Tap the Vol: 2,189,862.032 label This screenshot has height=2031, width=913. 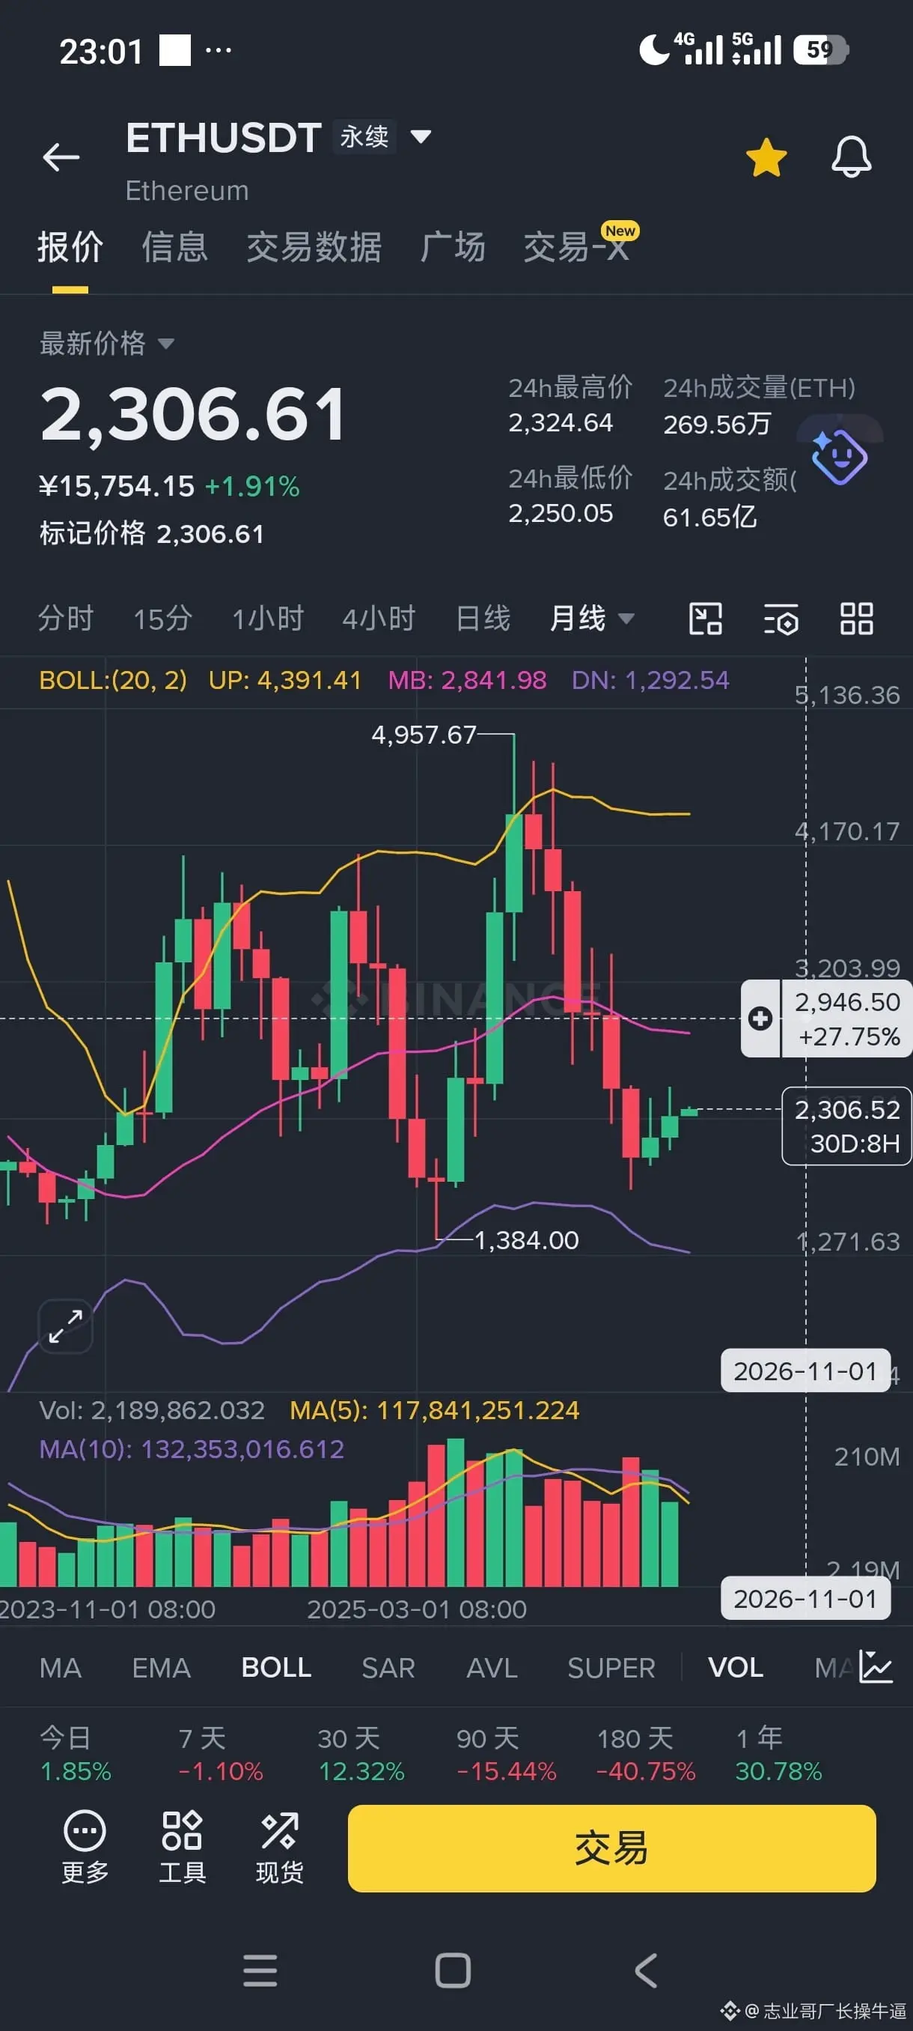click(x=152, y=1410)
